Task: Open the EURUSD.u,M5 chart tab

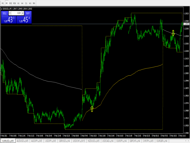Action: coord(8,141)
